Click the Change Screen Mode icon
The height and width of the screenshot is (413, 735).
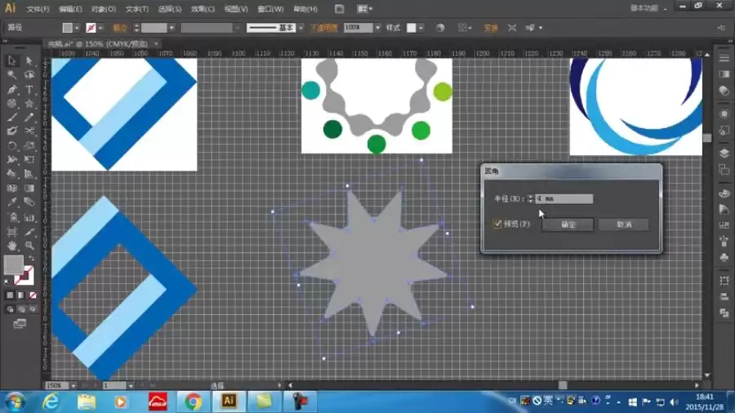tap(20, 323)
